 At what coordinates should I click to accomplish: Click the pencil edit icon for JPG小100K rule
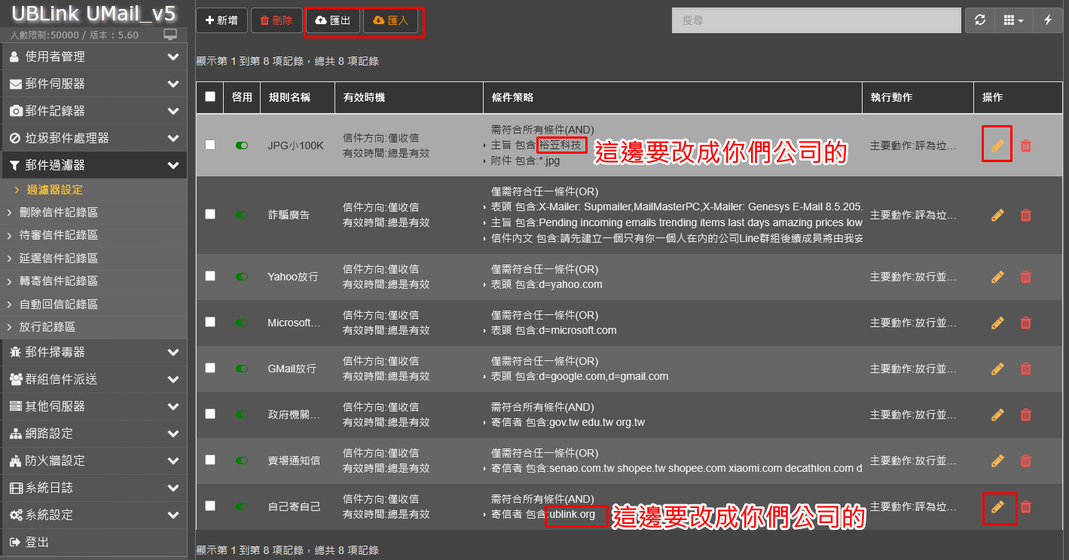(x=997, y=145)
